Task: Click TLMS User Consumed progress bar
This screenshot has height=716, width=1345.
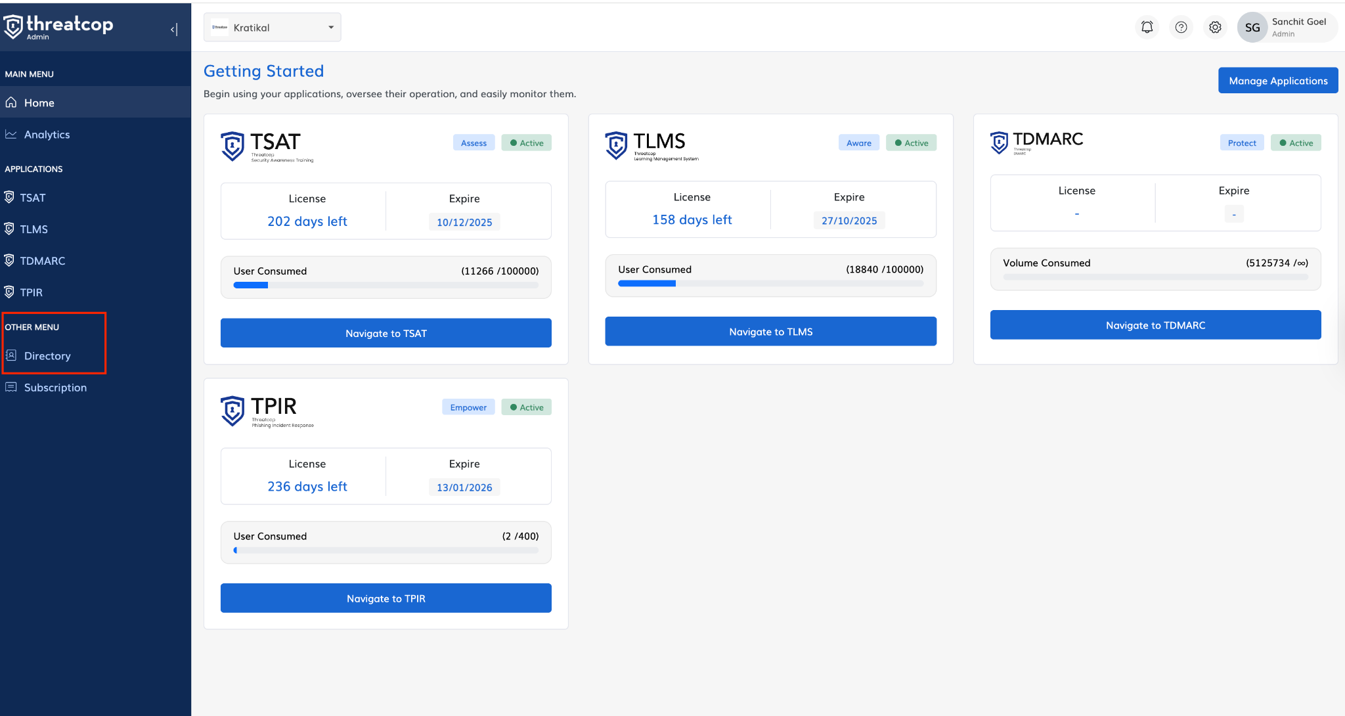Action: (x=770, y=284)
